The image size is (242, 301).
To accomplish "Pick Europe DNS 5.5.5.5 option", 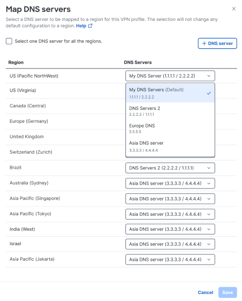I will [170, 129].
